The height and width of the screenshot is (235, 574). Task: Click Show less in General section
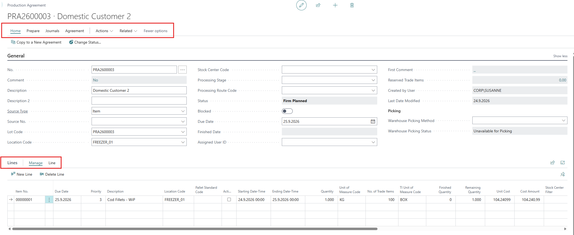[x=560, y=56]
